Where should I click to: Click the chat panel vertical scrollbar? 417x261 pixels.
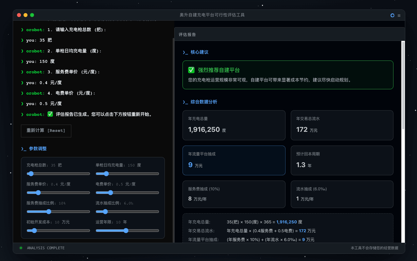point(173,140)
